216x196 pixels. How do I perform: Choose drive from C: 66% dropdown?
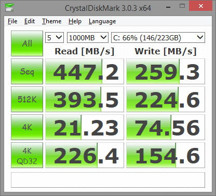pyautogui.click(x=158, y=38)
